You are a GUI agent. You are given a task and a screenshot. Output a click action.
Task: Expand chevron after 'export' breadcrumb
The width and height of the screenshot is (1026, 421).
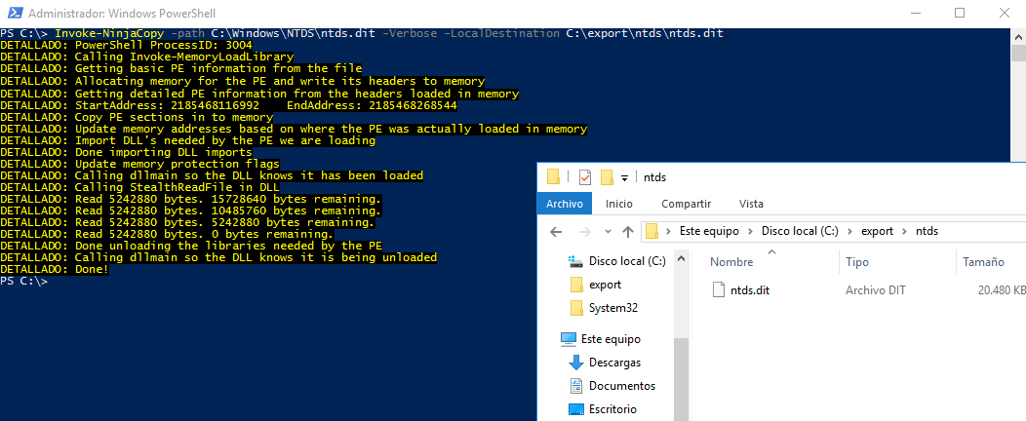(904, 231)
